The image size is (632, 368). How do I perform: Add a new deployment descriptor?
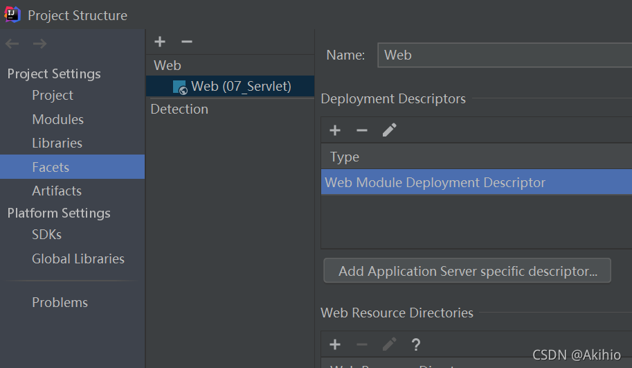coord(335,130)
